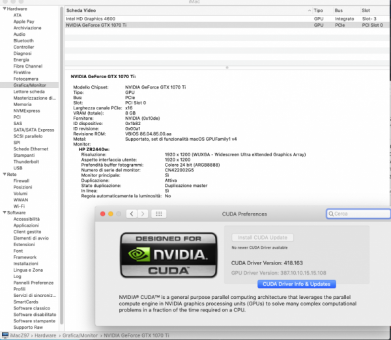The image size is (391, 340).
Task: Click the iMacZ97 computer icon in path bar
Action: pyautogui.click(x=5, y=335)
